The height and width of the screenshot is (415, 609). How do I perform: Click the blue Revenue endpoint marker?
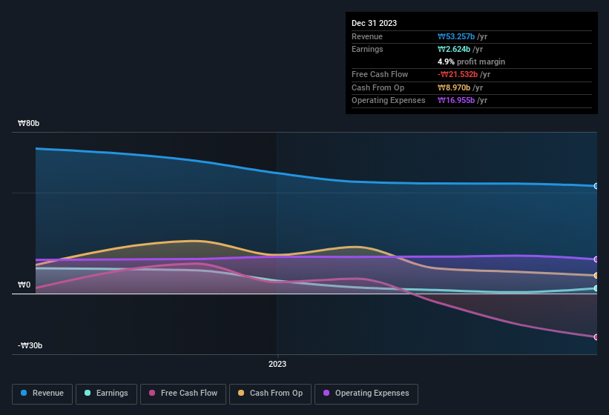(596, 186)
